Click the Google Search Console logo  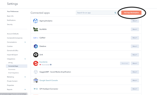click(x=36, y=80)
